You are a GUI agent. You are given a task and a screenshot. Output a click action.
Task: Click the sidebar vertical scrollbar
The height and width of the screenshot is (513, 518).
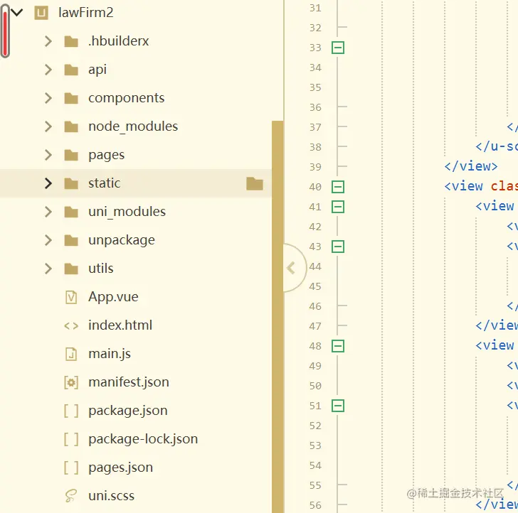[x=277, y=317]
